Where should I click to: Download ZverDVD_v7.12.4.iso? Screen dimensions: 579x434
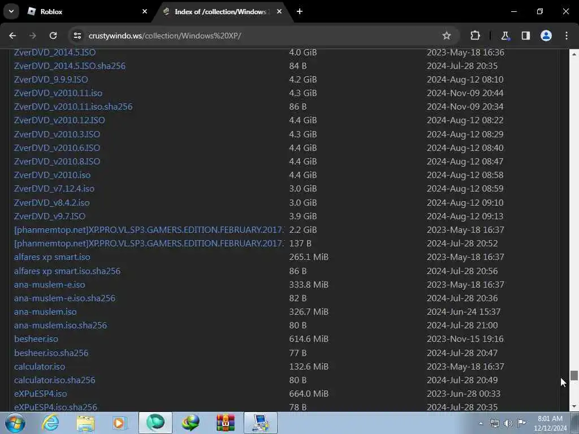[54, 189]
